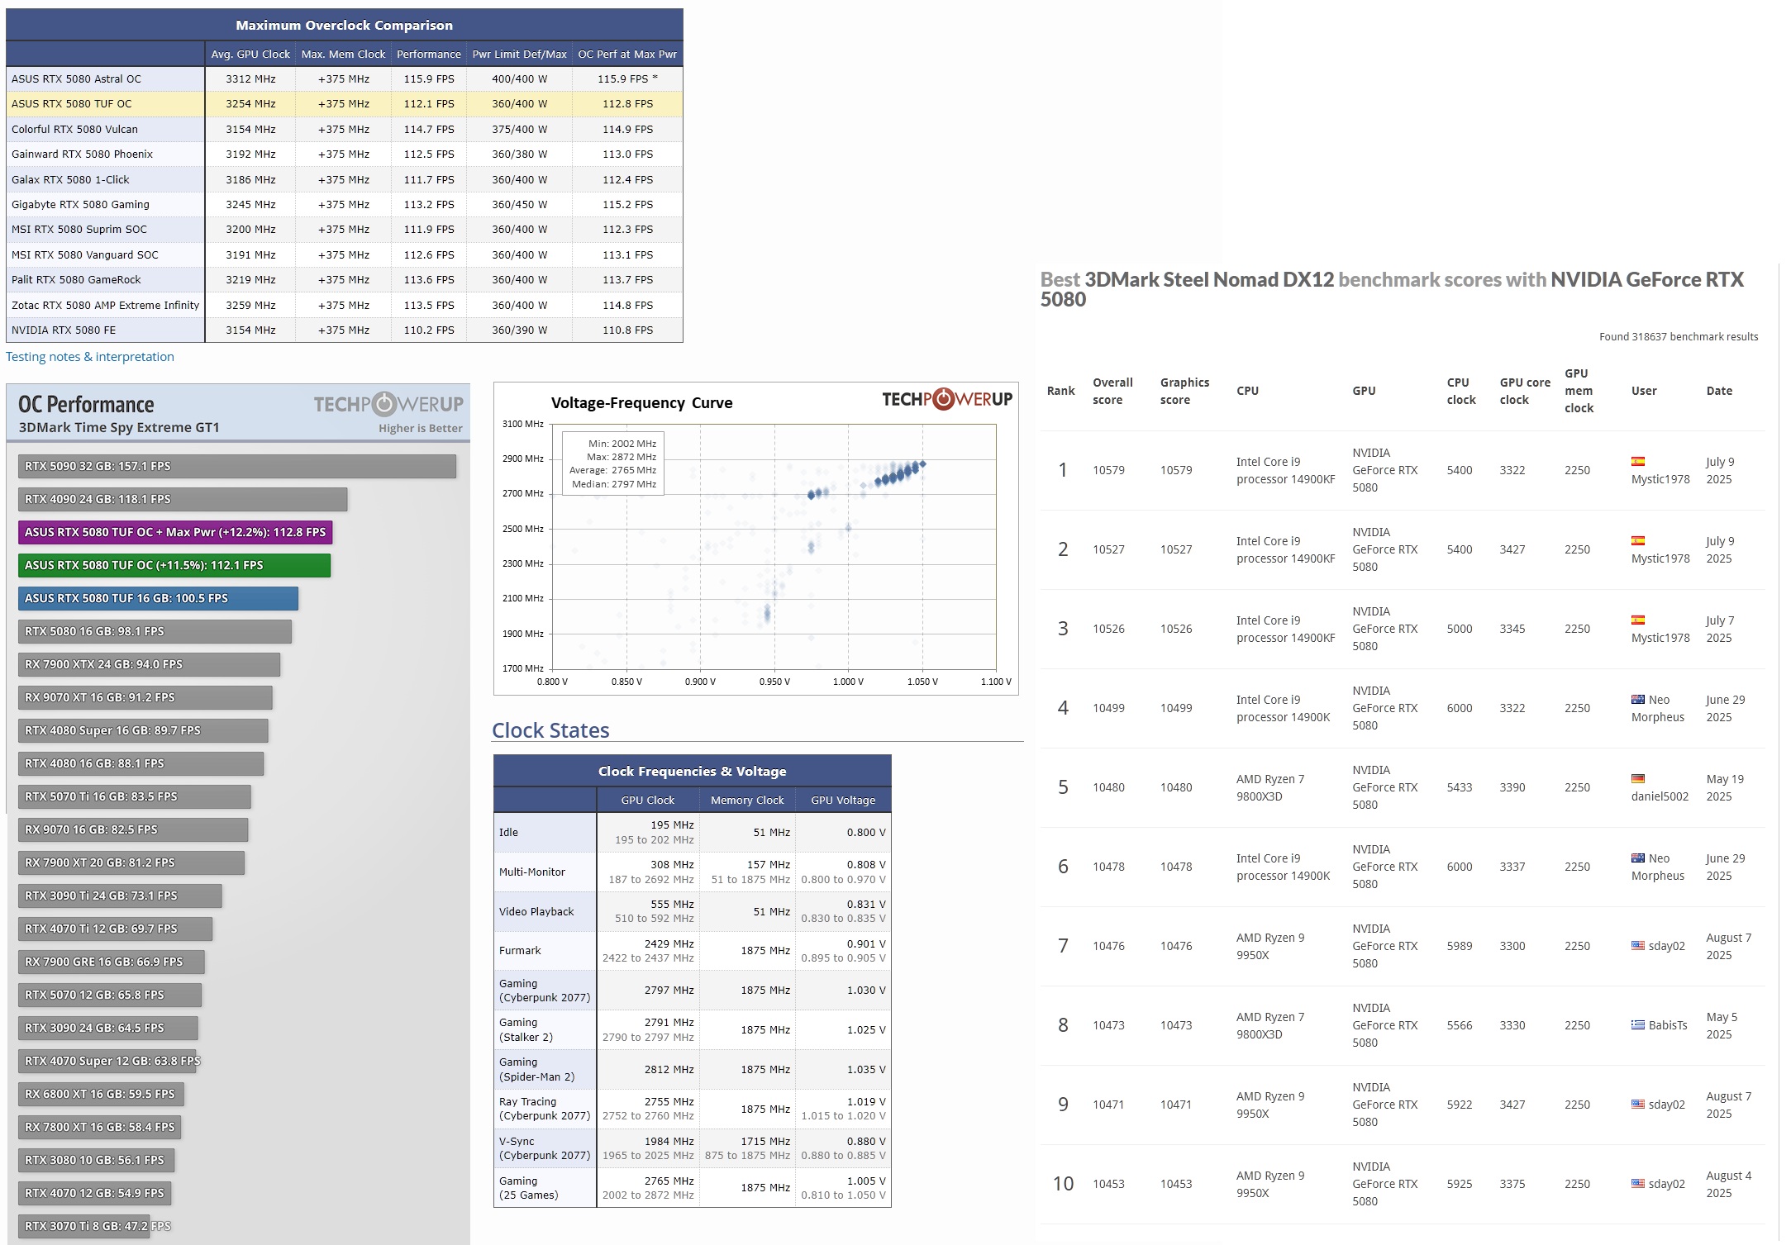Click the Video Playback row label
This screenshot has width=1791, height=1245.
coord(536,911)
